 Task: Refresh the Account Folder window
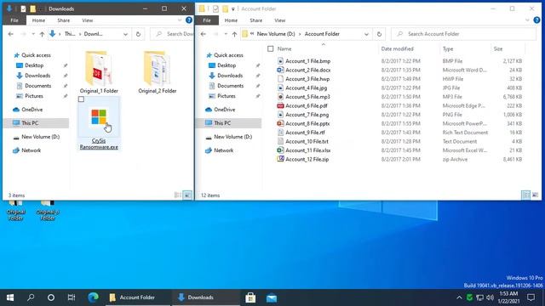tap(379, 34)
